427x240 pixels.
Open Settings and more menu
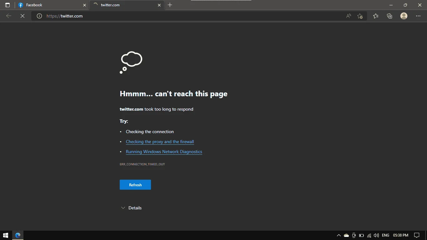[x=418, y=16]
